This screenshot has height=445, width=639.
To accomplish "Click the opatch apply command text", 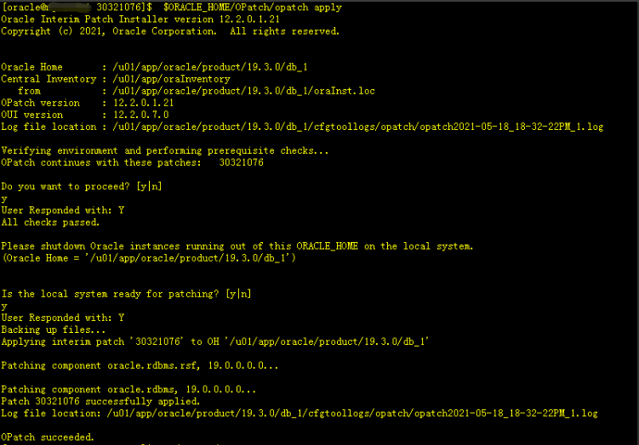I will (252, 8).
